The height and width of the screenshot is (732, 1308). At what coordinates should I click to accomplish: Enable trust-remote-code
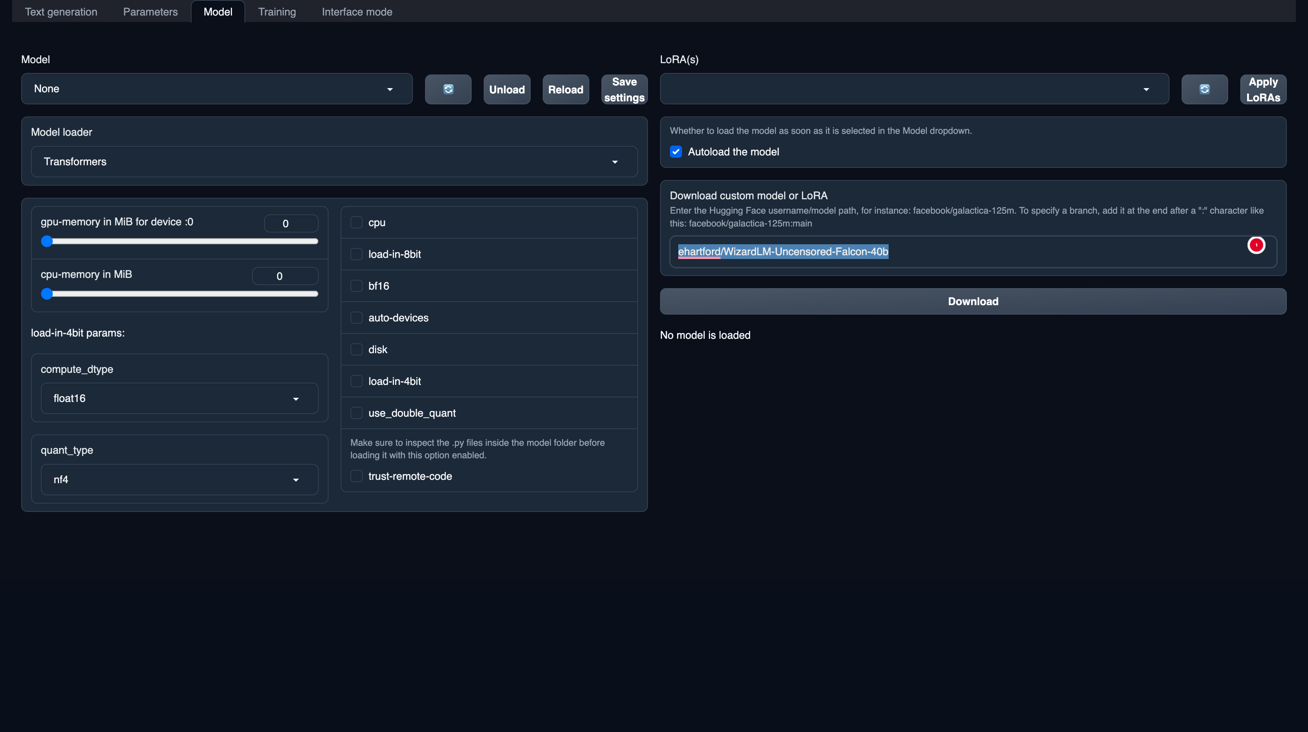pos(357,476)
